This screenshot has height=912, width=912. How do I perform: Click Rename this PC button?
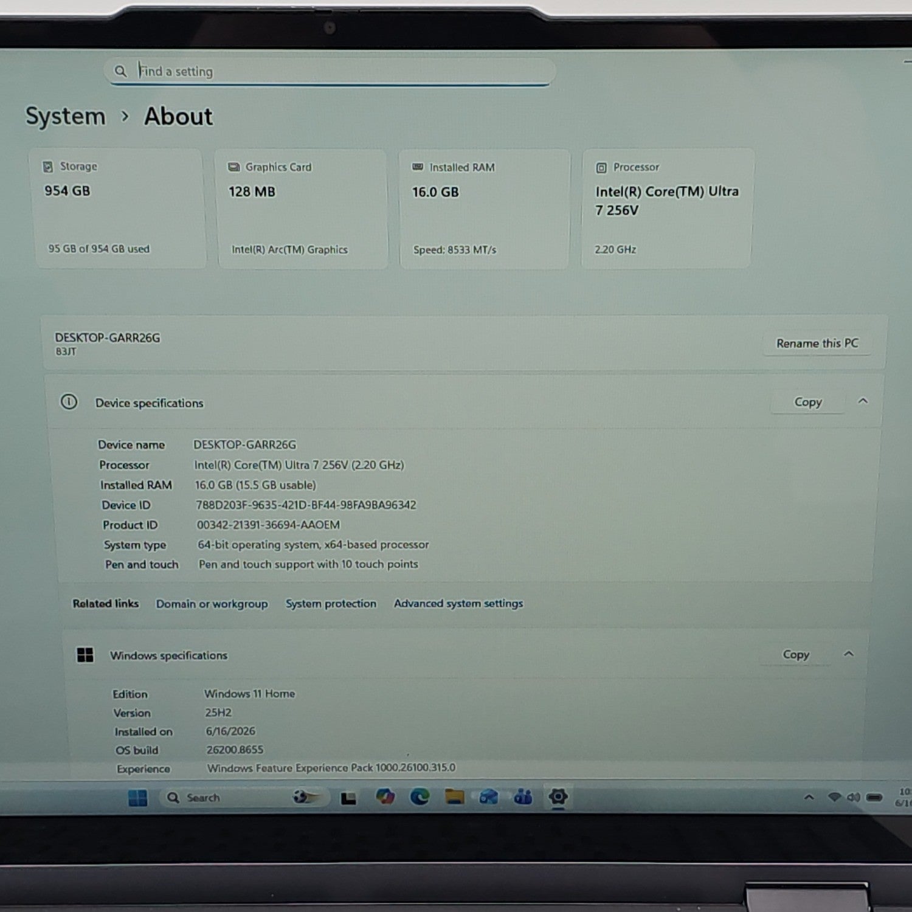[x=817, y=344]
